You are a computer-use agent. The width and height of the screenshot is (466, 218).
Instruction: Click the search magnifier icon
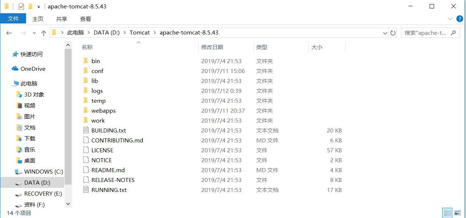click(454, 33)
